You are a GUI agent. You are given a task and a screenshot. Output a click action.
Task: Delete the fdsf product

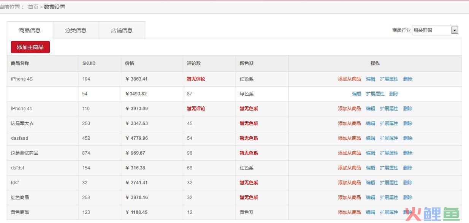coord(408,183)
